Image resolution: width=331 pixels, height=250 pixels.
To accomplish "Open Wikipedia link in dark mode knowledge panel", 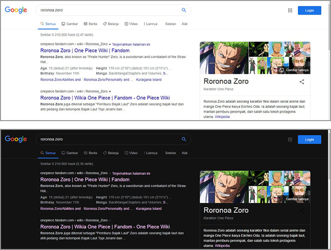I will pyautogui.click(x=222, y=246).
